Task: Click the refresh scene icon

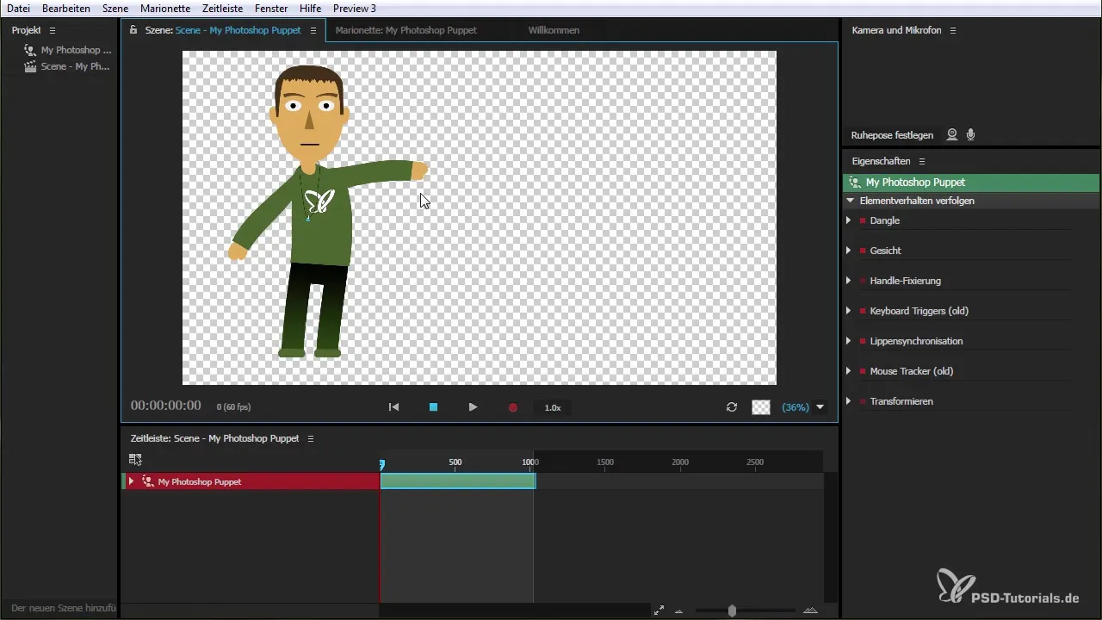Action: [732, 407]
